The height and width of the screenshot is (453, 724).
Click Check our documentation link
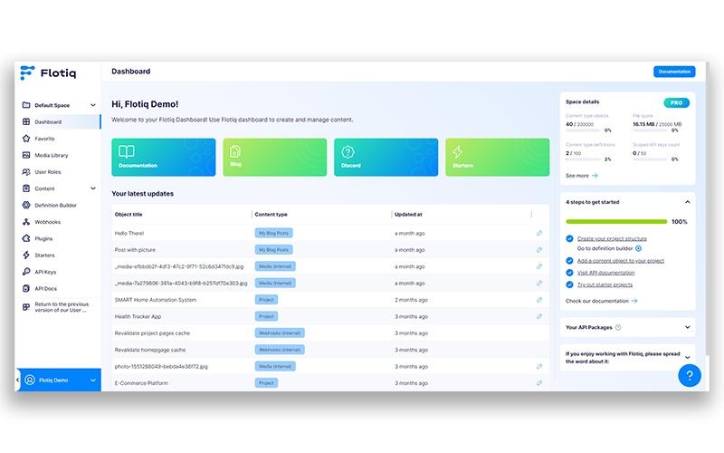click(x=601, y=301)
